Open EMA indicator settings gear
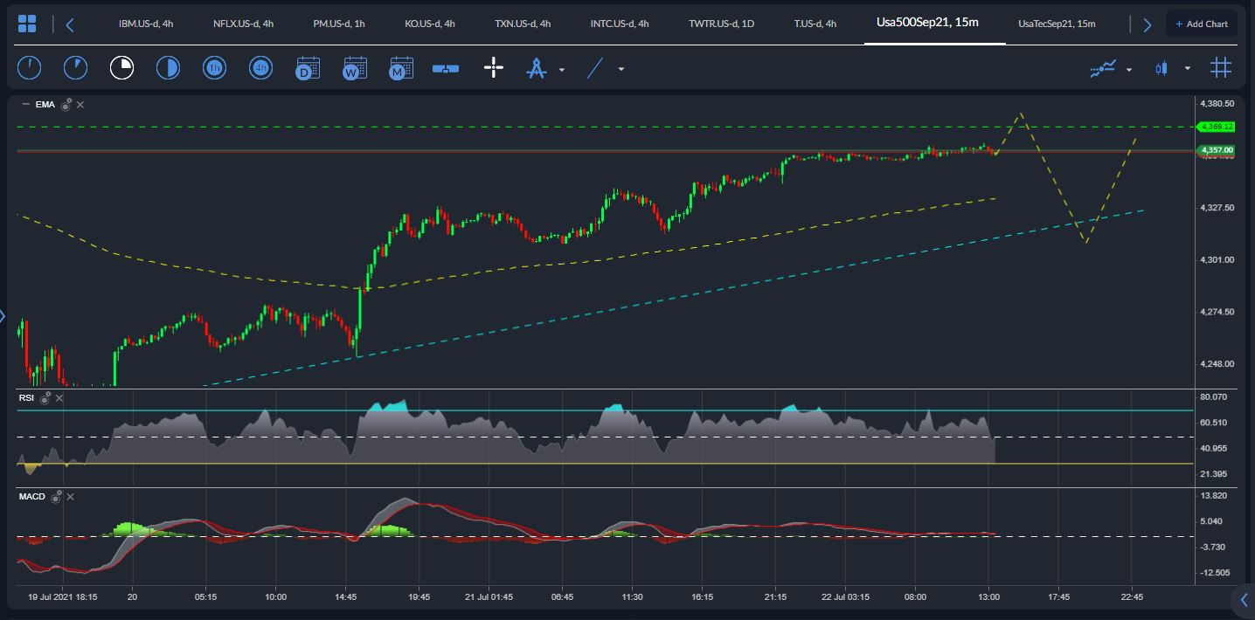 coord(66,105)
